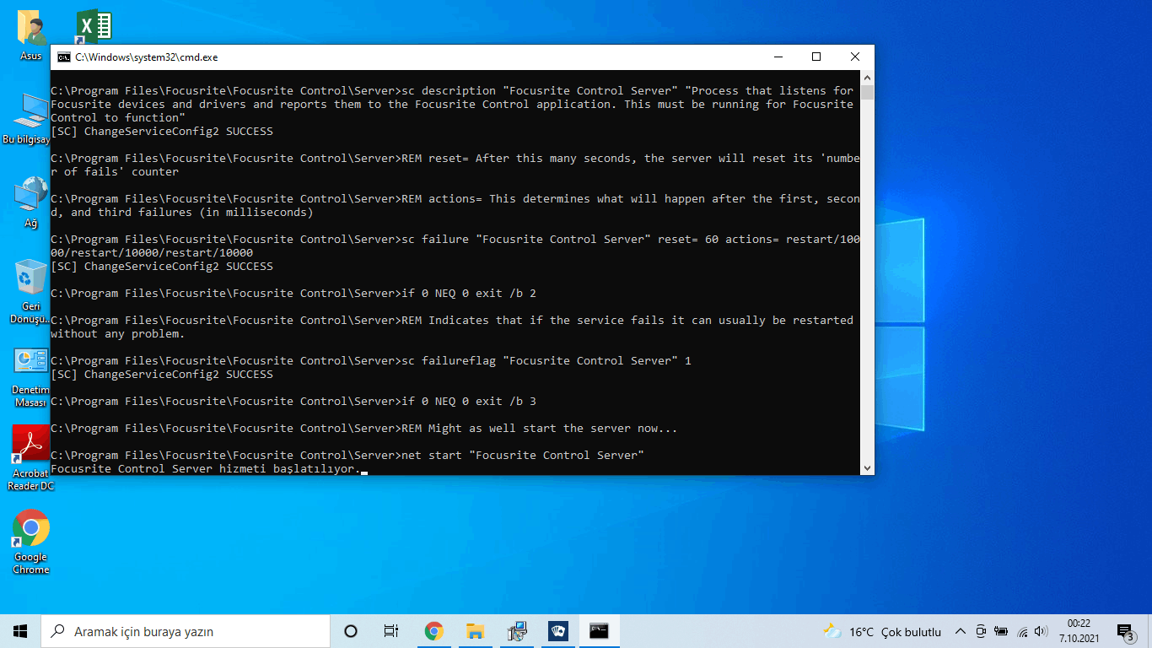Click the 'REM reset=' comment line

455,165
